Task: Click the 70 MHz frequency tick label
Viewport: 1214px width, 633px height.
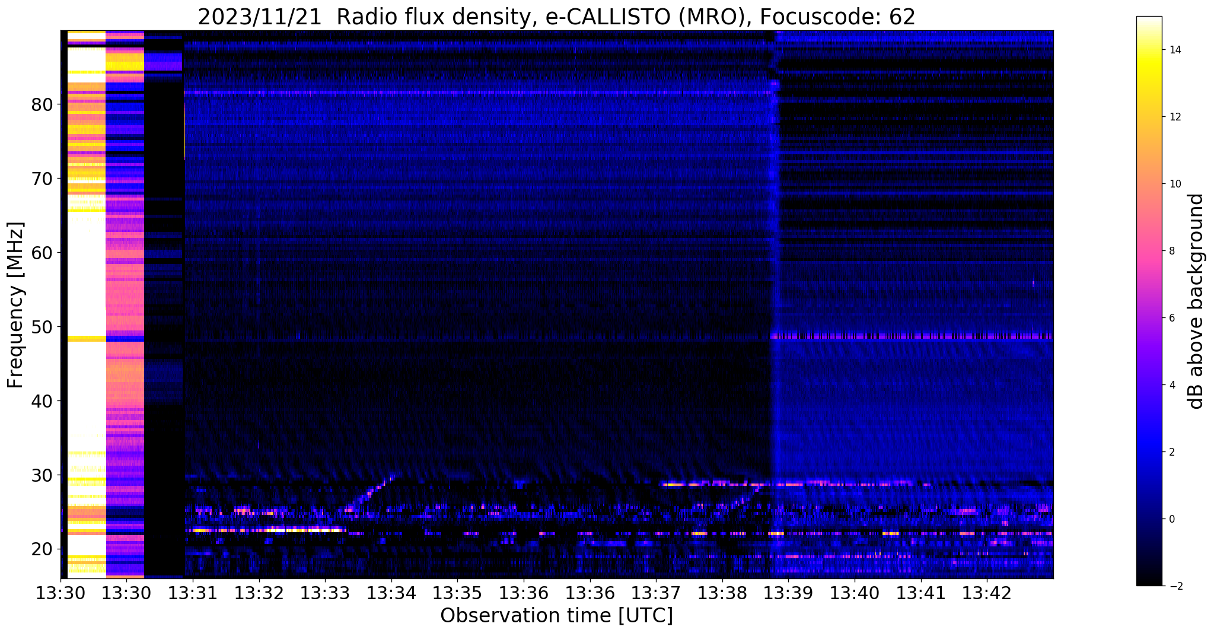Action: [43, 179]
